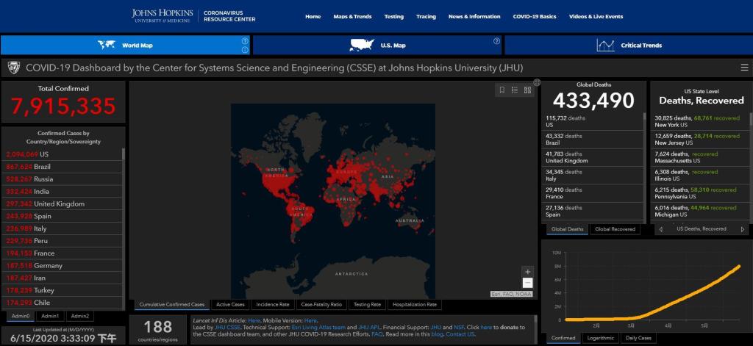Switch to Active Cases map tab

click(230, 305)
